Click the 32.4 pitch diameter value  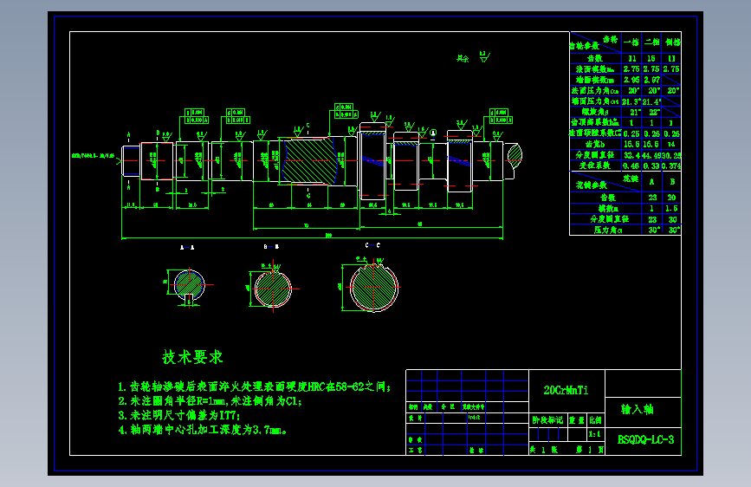point(631,155)
